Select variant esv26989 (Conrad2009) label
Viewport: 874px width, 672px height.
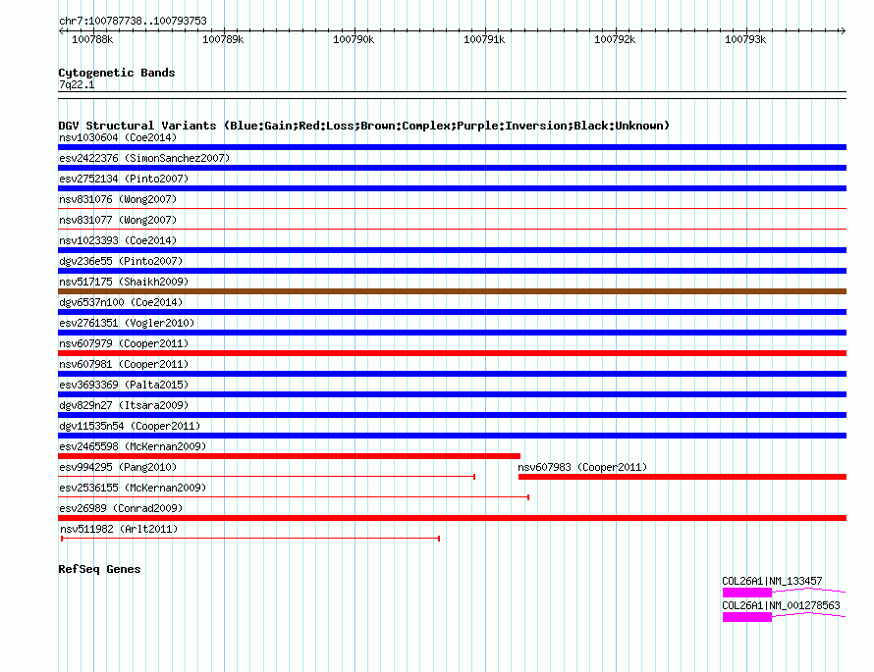pyautogui.click(x=121, y=508)
